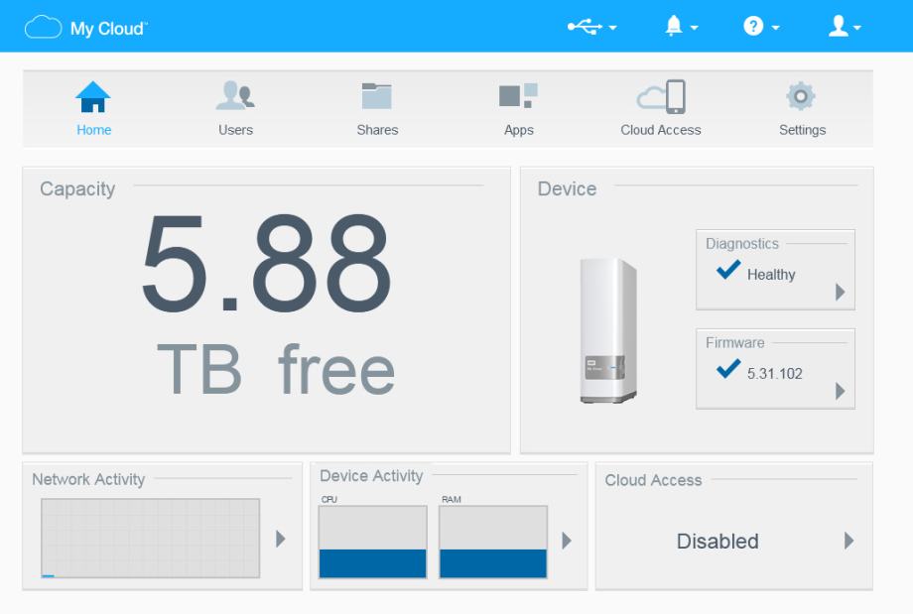Expand Cloud Access panel arrow

848,541
